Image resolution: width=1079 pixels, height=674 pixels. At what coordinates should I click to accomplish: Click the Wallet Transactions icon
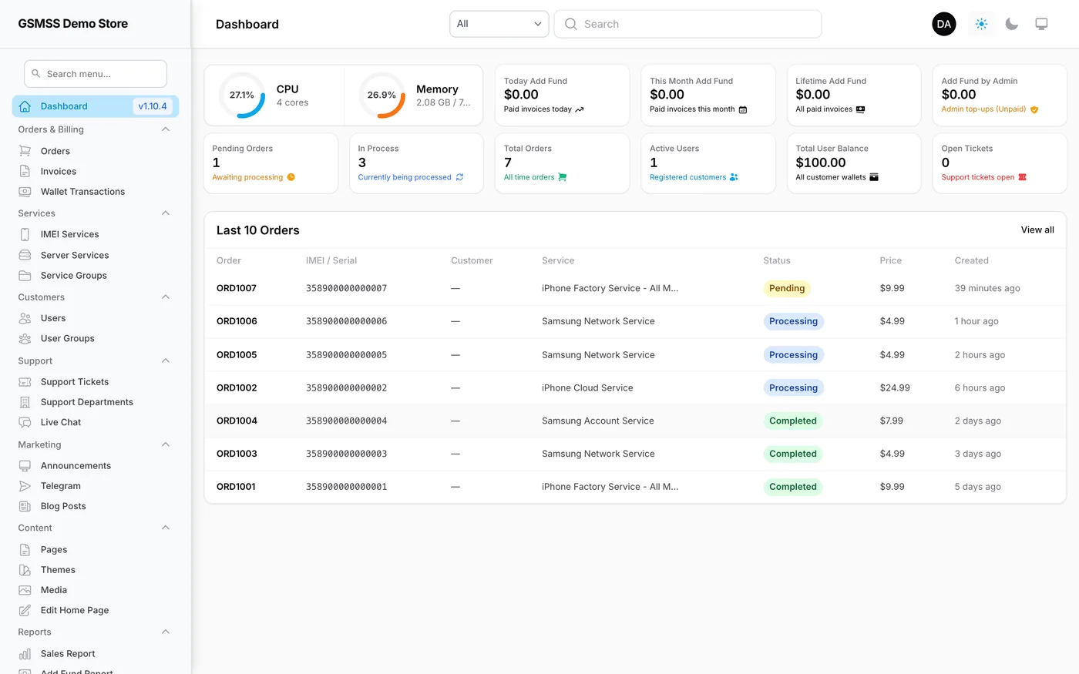click(25, 192)
